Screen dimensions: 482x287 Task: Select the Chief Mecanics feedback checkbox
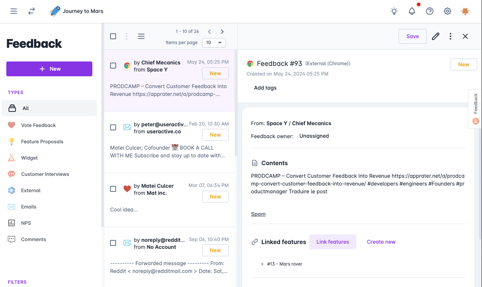[113, 66]
